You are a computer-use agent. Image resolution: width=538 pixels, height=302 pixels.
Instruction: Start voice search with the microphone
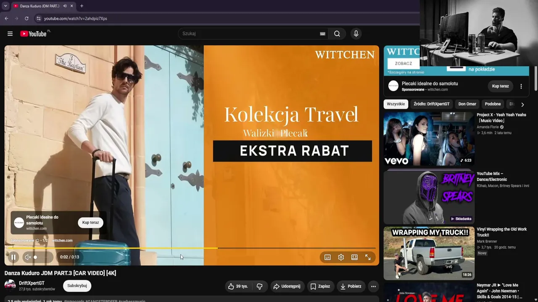(356, 34)
